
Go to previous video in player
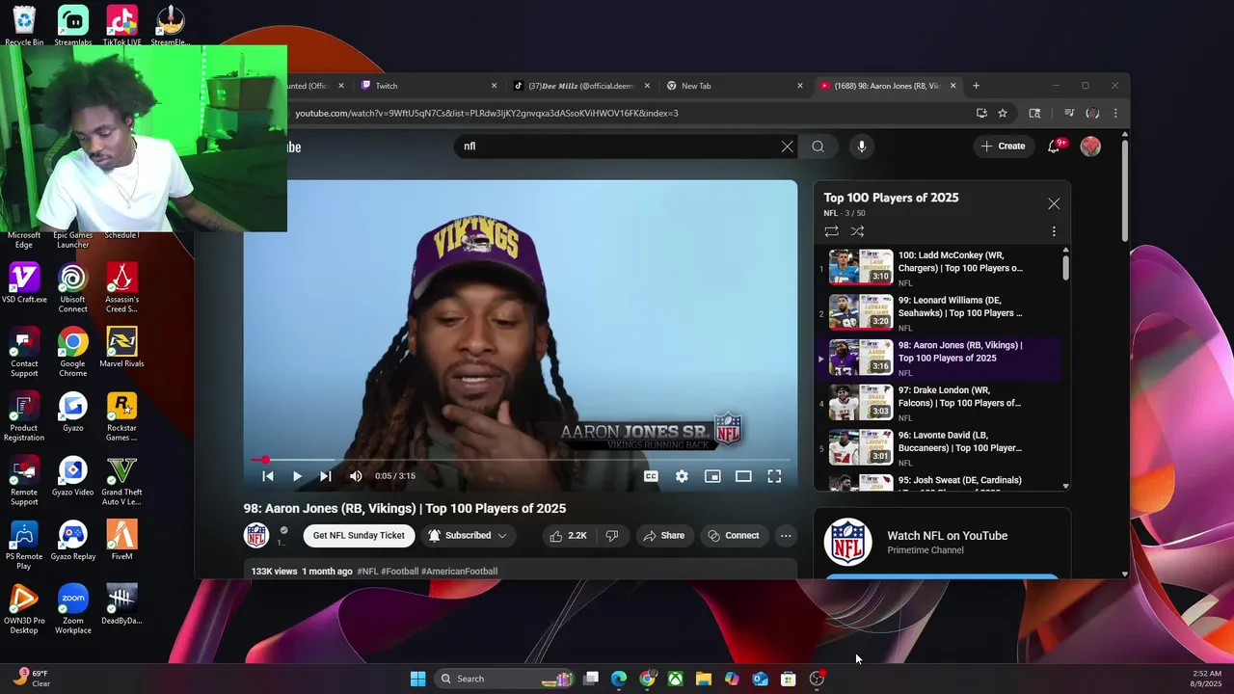pos(268,476)
